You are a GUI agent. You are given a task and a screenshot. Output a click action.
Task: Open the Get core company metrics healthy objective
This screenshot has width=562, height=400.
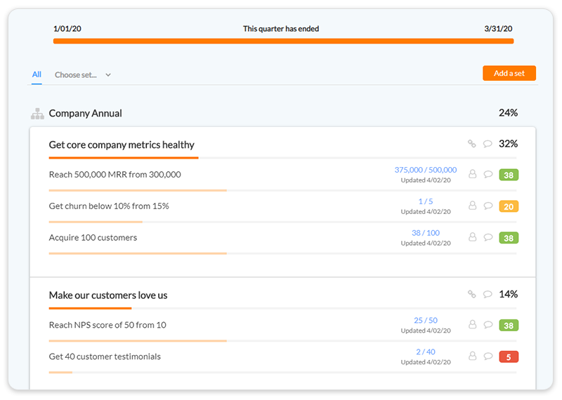[122, 145]
